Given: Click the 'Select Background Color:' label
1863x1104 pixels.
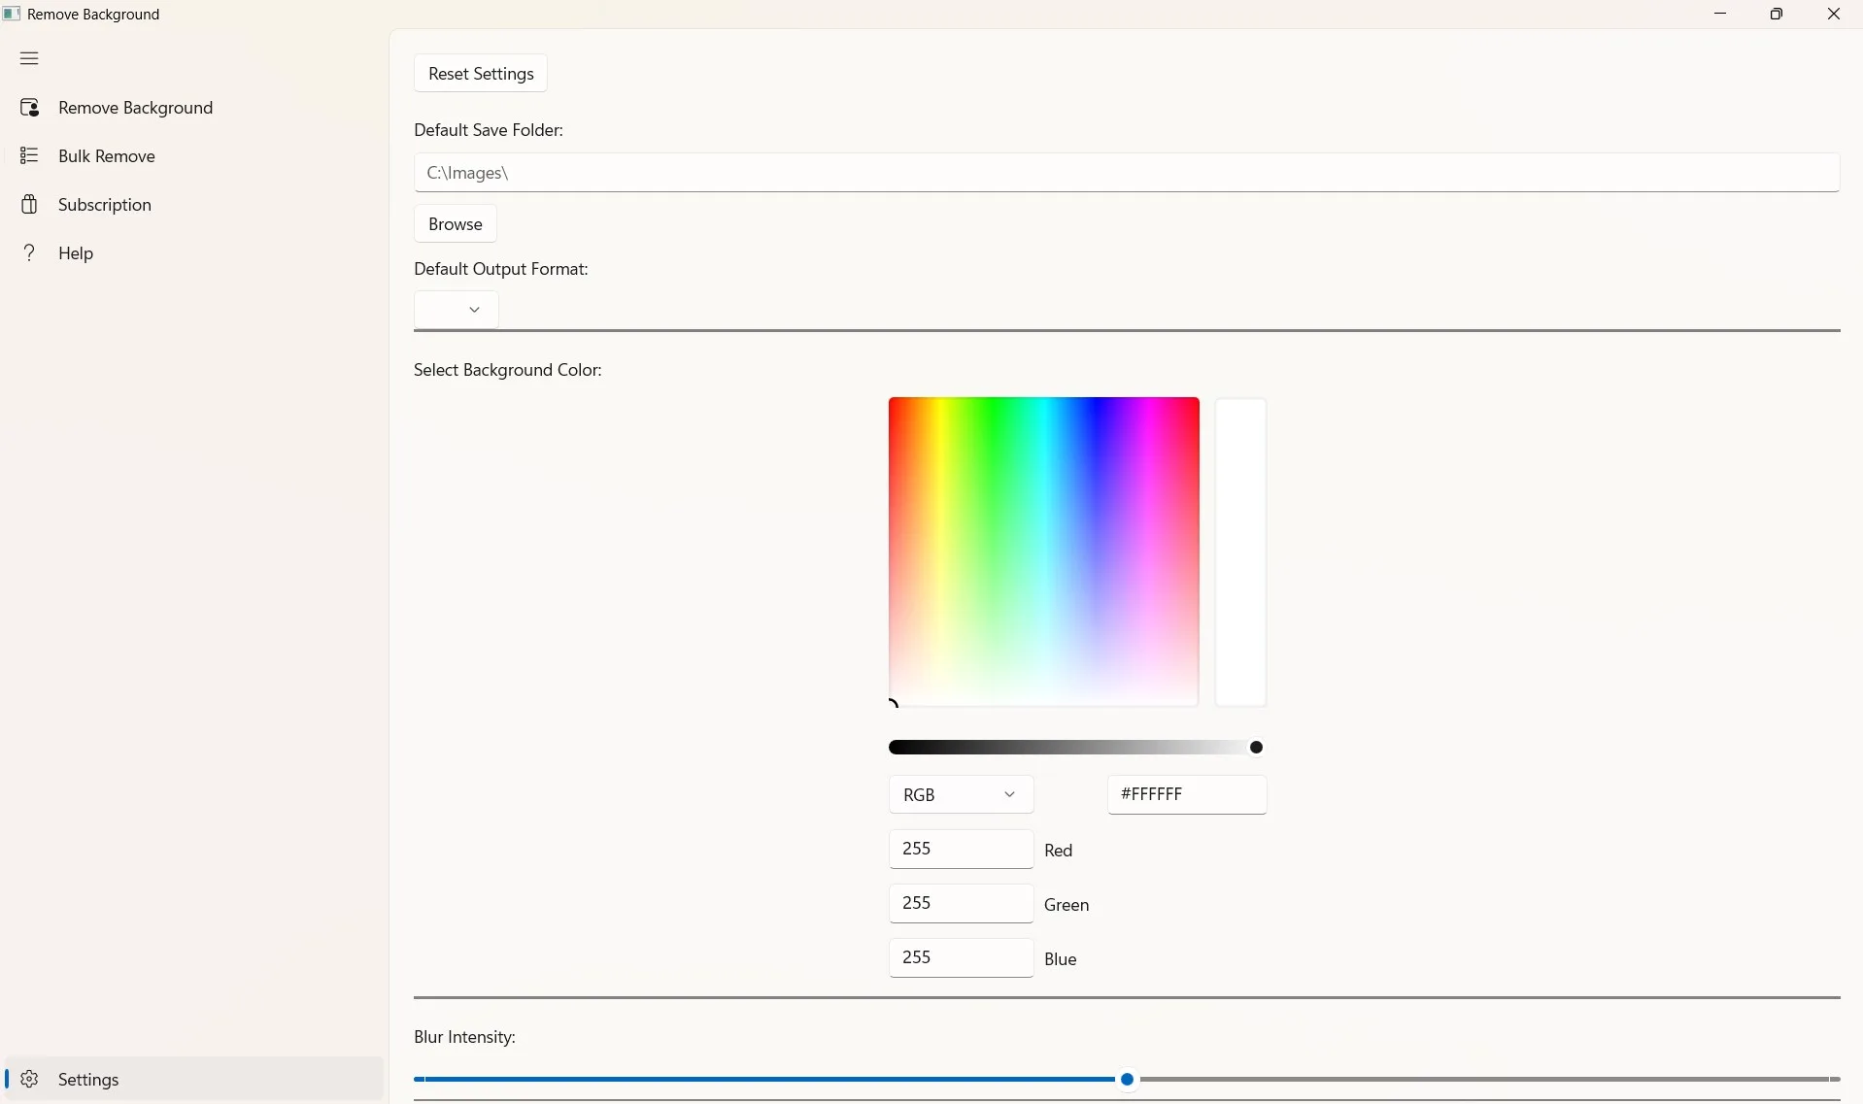Looking at the screenshot, I should tap(508, 370).
